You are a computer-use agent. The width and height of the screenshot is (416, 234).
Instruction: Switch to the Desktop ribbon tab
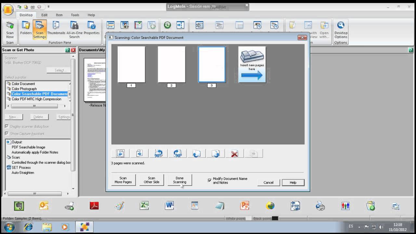(26, 15)
